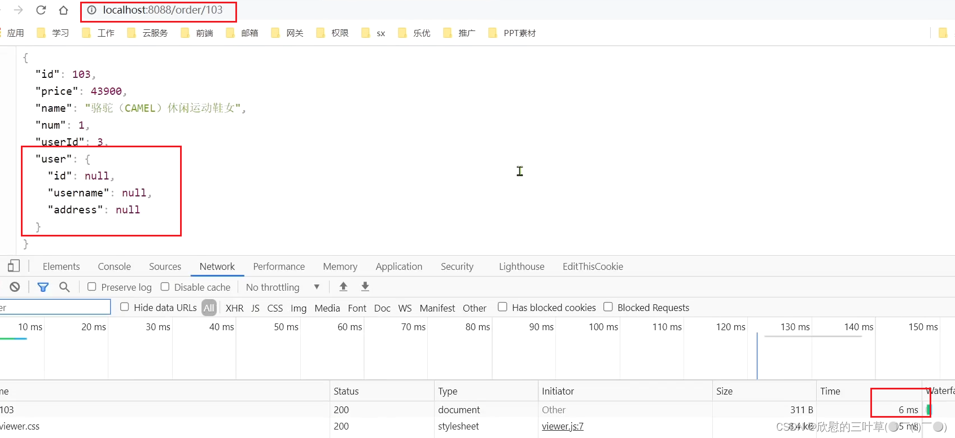Image resolution: width=955 pixels, height=438 pixels.
Task: Select the 103 document request row
Action: (477, 410)
